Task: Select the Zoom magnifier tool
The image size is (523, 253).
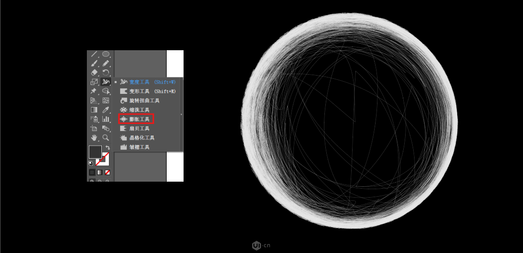Action: click(106, 138)
